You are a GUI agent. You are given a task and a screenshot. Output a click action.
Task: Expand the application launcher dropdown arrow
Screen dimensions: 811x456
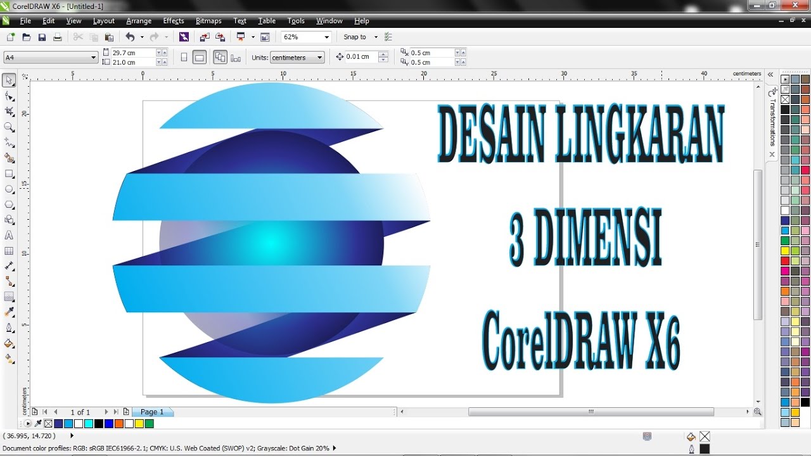coord(253,37)
